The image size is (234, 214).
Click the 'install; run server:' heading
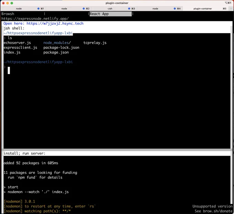coord(24,153)
